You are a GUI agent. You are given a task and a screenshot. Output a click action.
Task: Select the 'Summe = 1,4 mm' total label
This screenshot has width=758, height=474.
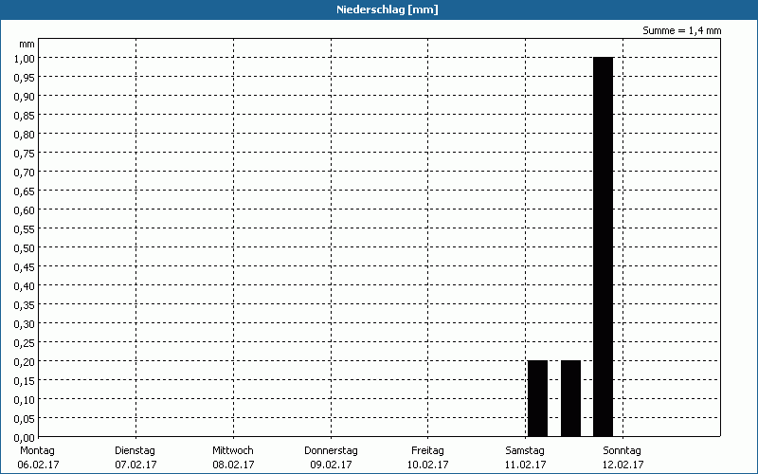pos(681,30)
